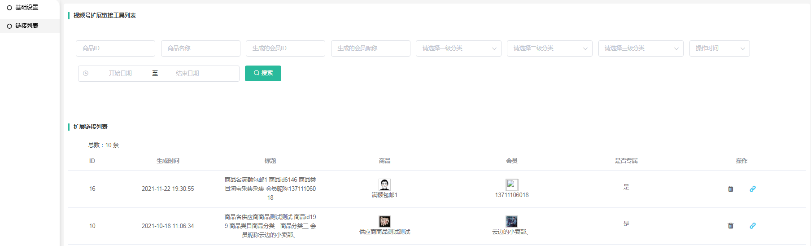The width and height of the screenshot is (811, 246).
Task: Click title text starting 商品名供应商商品测试测试
Action: (270, 226)
